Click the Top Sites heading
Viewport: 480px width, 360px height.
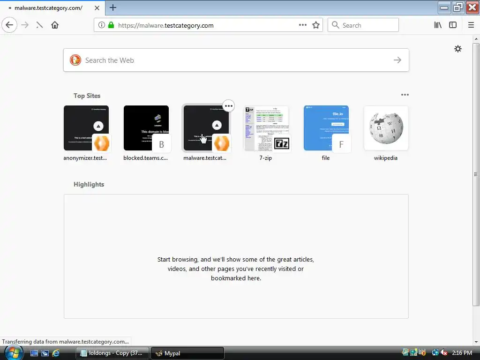[x=87, y=96]
